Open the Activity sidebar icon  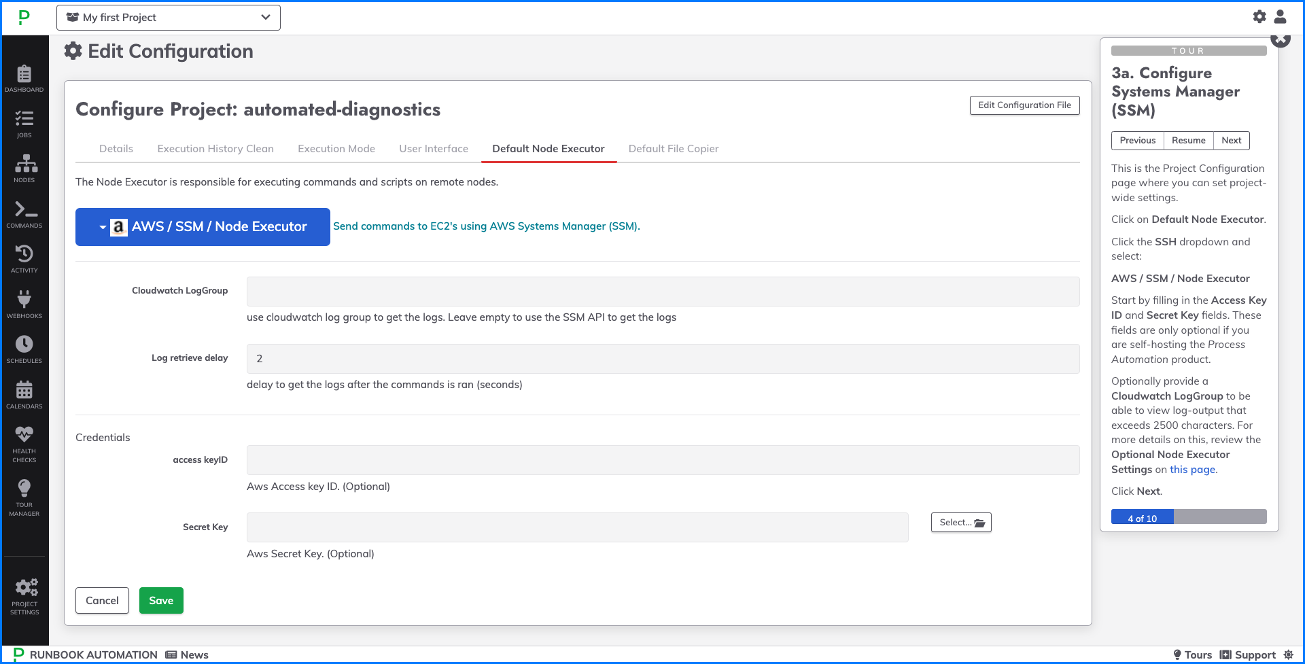click(x=24, y=260)
